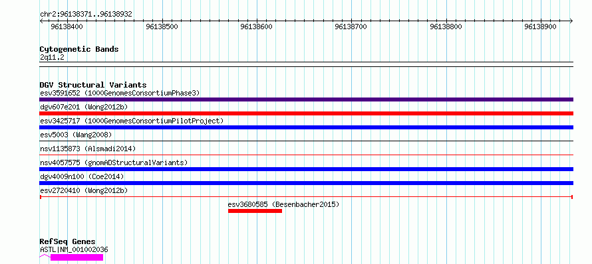Select the dgv607e201 red variant bar
The height and width of the screenshot is (264, 592).
(306, 113)
